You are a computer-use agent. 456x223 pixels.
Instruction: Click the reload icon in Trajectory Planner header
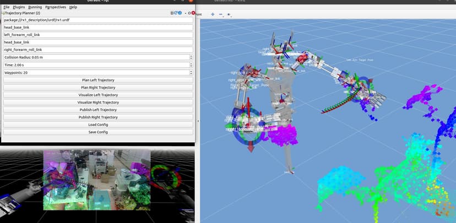[175, 13]
